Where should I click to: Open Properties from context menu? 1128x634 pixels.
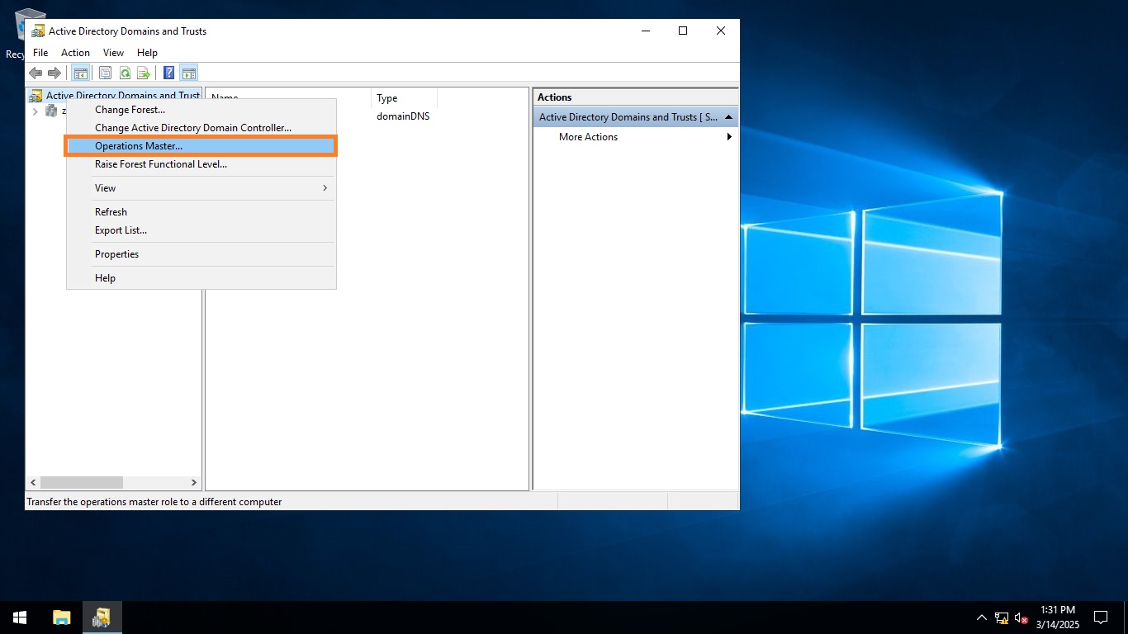pyautogui.click(x=201, y=254)
